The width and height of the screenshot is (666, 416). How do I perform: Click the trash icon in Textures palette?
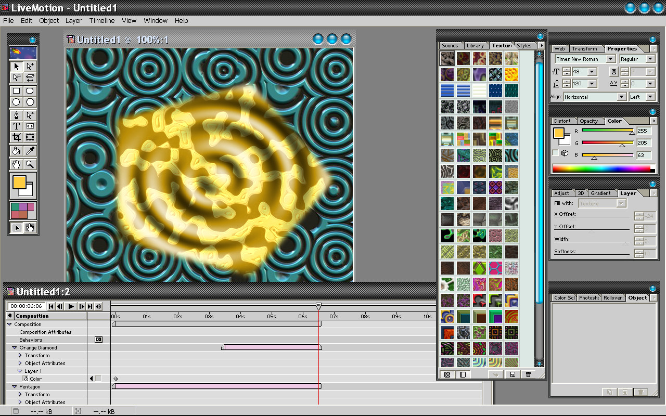coord(529,374)
